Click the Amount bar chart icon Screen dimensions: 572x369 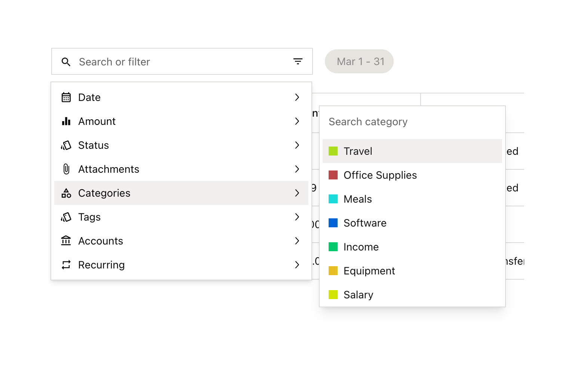[66, 121]
